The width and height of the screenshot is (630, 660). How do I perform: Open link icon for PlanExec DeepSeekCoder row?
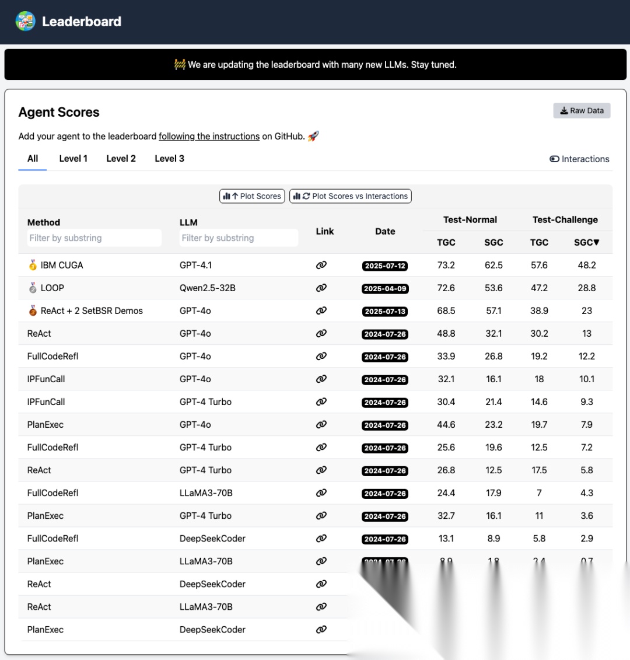tap(321, 629)
